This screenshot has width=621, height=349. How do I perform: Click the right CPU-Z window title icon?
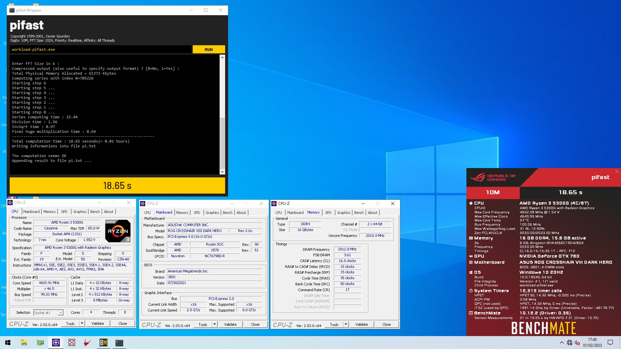pyautogui.click(x=274, y=204)
